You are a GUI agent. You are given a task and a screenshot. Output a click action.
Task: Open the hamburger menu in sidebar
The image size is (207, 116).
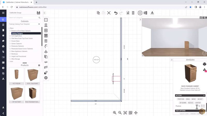[x=3, y=13]
